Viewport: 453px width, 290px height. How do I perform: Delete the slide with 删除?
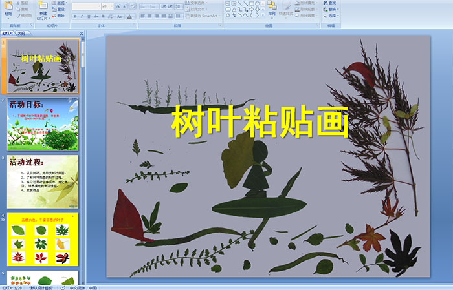click(x=58, y=16)
